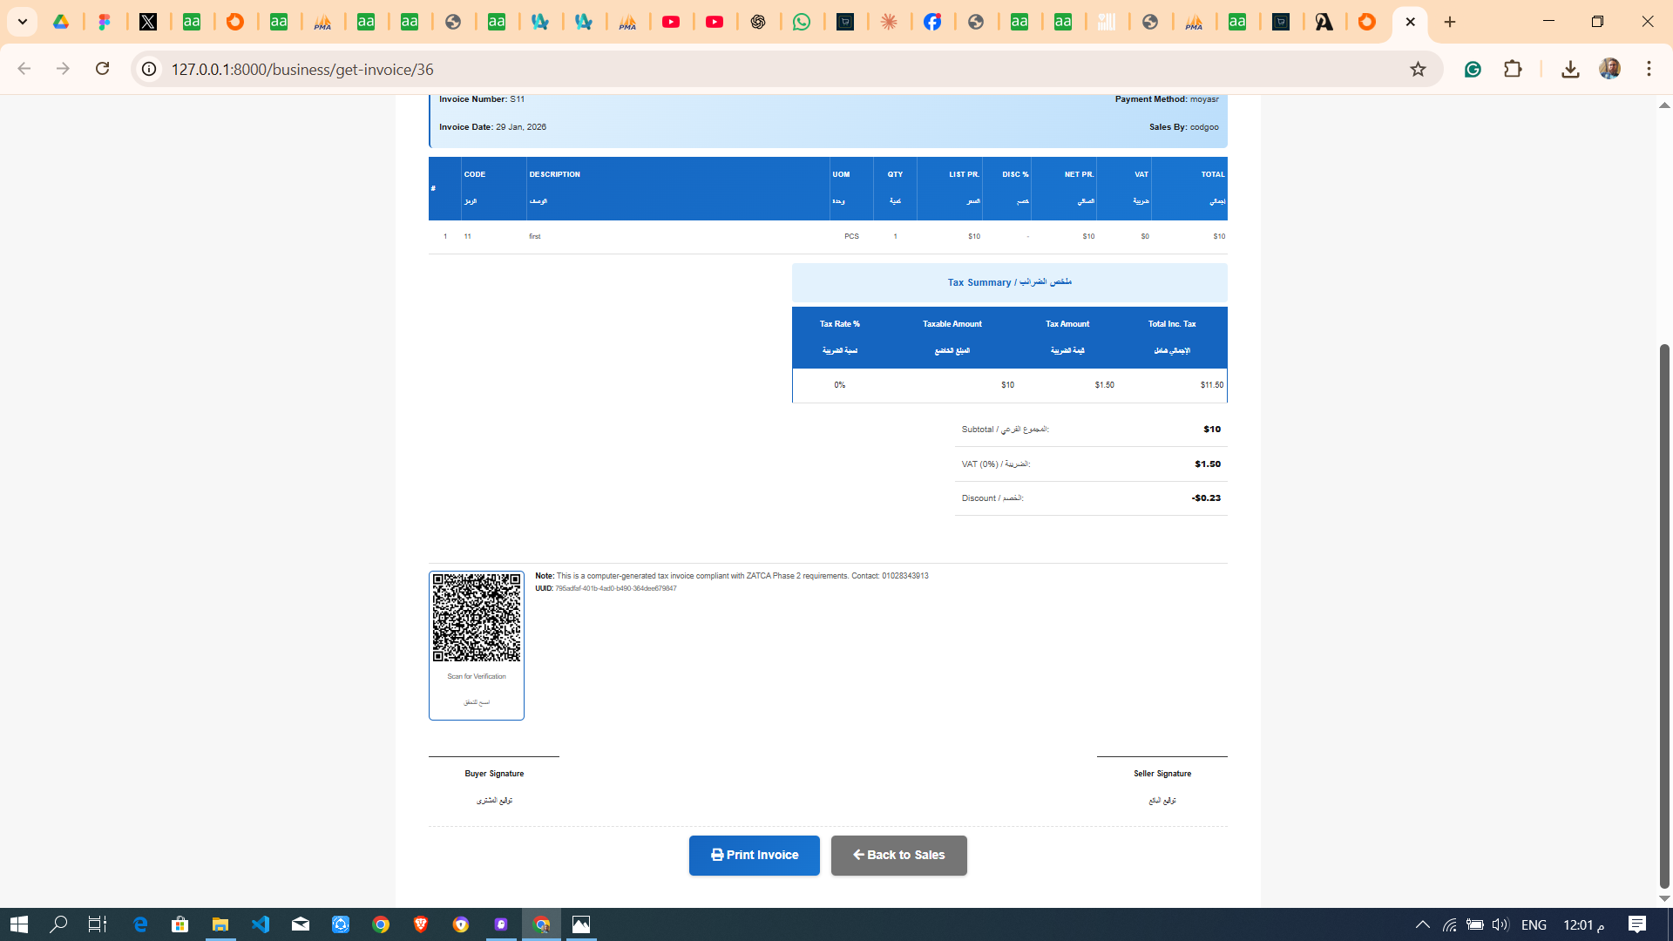Launch VS Code from the taskbar
This screenshot has height=941, width=1673.
[x=261, y=924]
